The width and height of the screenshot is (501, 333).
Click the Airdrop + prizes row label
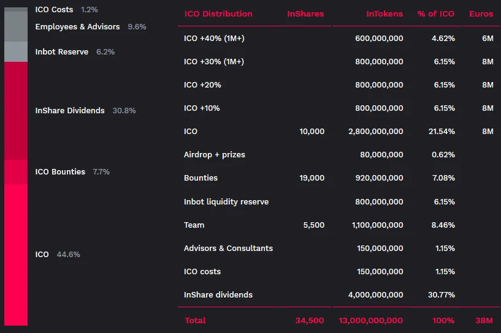215,155
